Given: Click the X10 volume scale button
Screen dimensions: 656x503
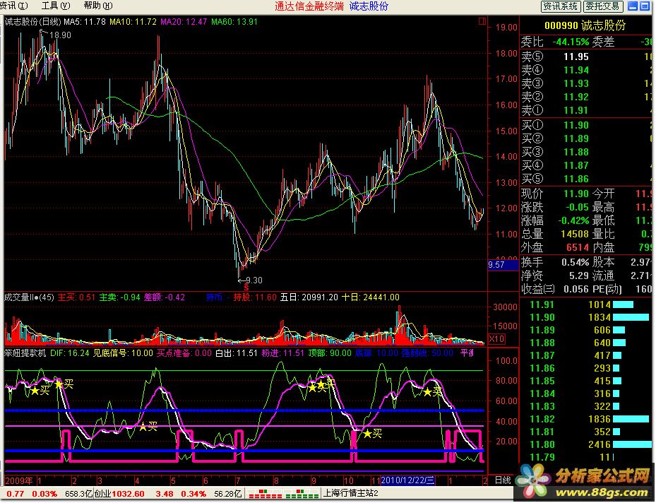Looking at the screenshot, I should pos(496,338).
